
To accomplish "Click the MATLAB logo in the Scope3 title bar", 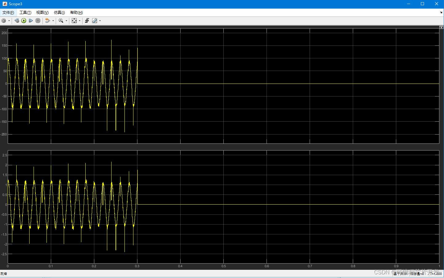I will click(5, 4).
